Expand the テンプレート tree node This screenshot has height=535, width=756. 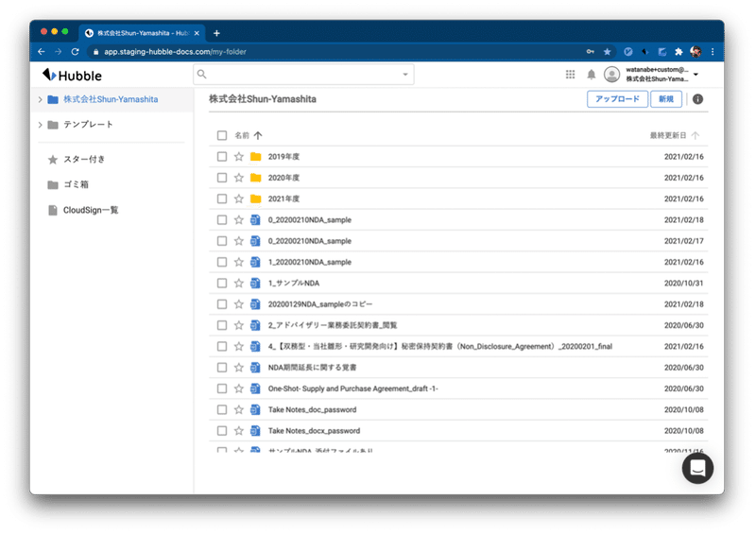click(x=40, y=125)
